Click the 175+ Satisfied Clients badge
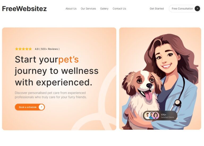The width and height of the screenshot is (204, 146). pyautogui.click(x=160, y=115)
